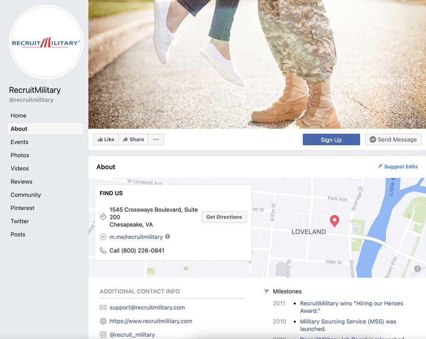Viewport: 426px width, 339px height.
Task: Click Get Directions button
Action: click(224, 217)
